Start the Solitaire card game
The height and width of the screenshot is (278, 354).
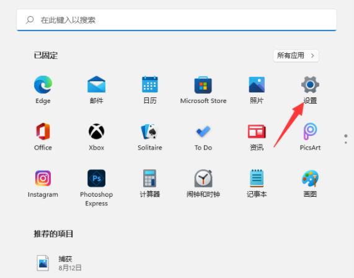point(149,137)
